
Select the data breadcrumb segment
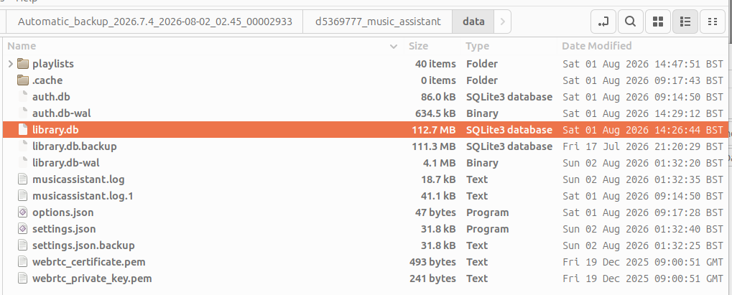pyautogui.click(x=473, y=22)
